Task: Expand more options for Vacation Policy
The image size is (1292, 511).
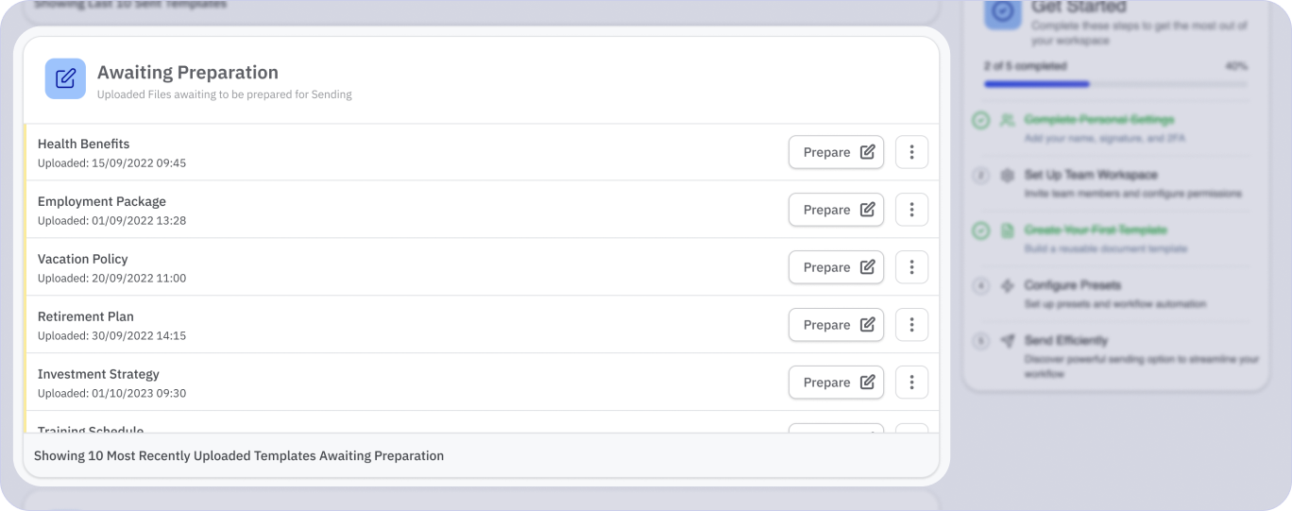Action: 911,267
